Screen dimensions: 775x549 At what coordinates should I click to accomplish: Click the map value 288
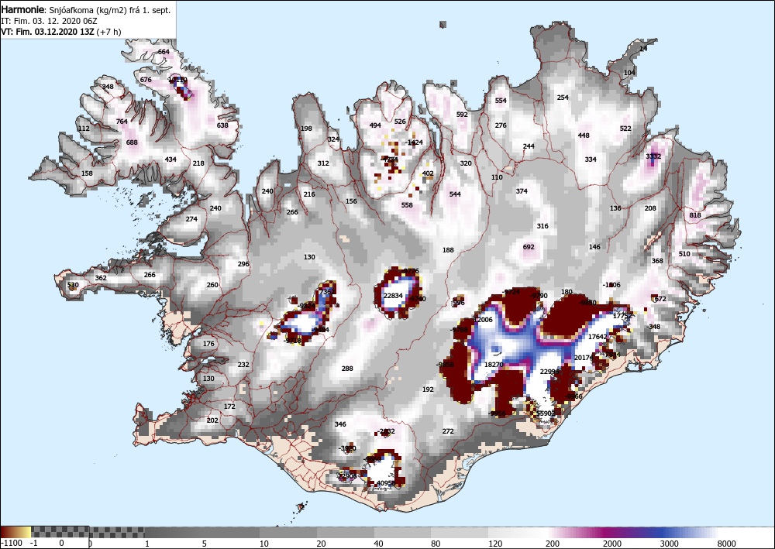(347, 369)
